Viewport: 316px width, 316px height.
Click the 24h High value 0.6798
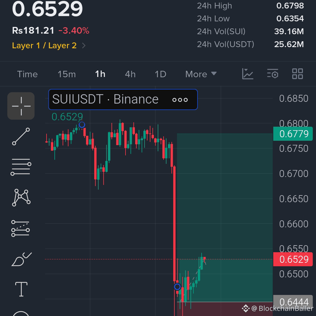click(290, 6)
